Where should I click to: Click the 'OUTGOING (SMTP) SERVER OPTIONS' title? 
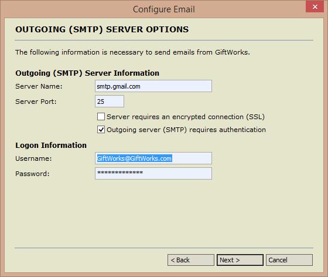[102, 29]
